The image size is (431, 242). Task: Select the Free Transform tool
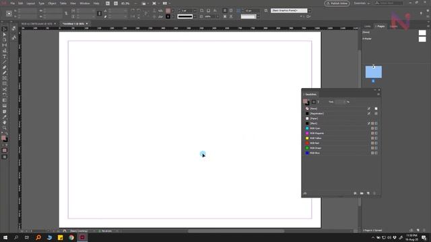pos(5,95)
